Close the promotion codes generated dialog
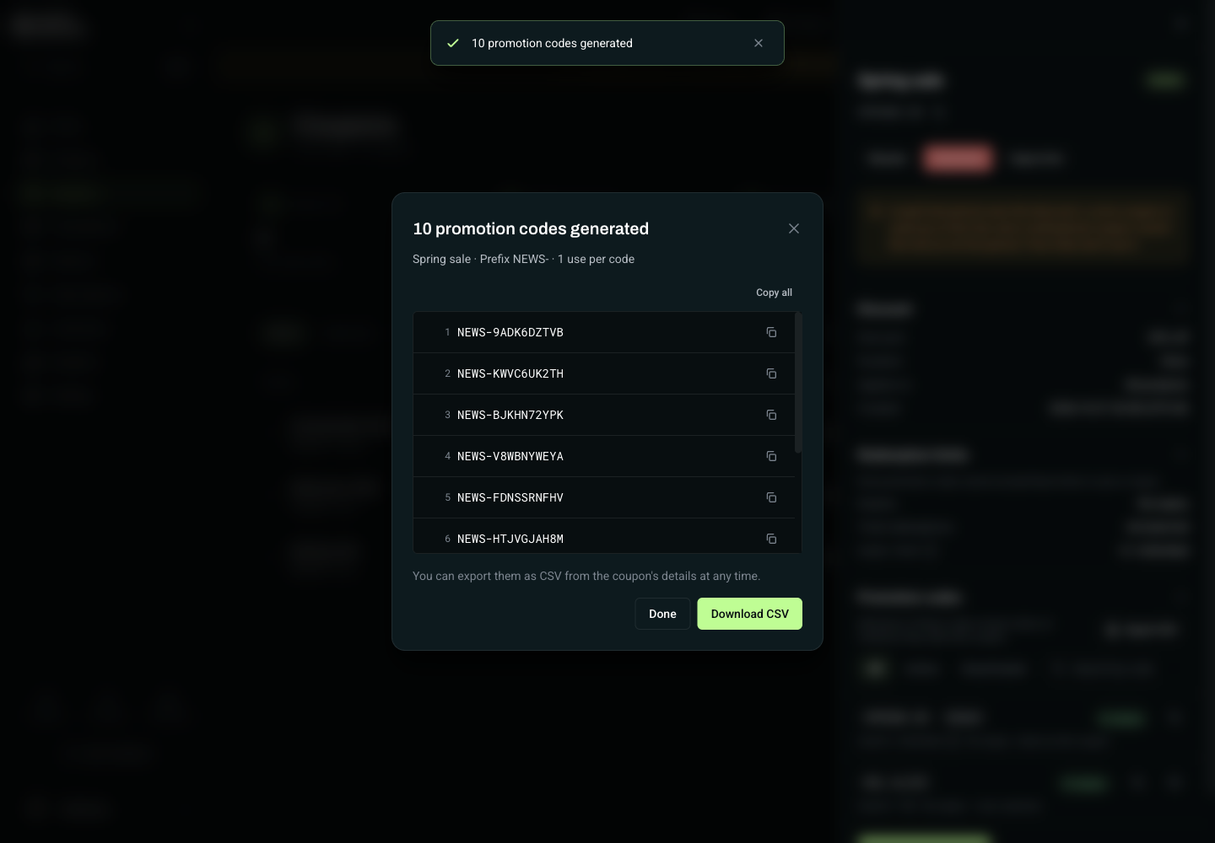 794,228
